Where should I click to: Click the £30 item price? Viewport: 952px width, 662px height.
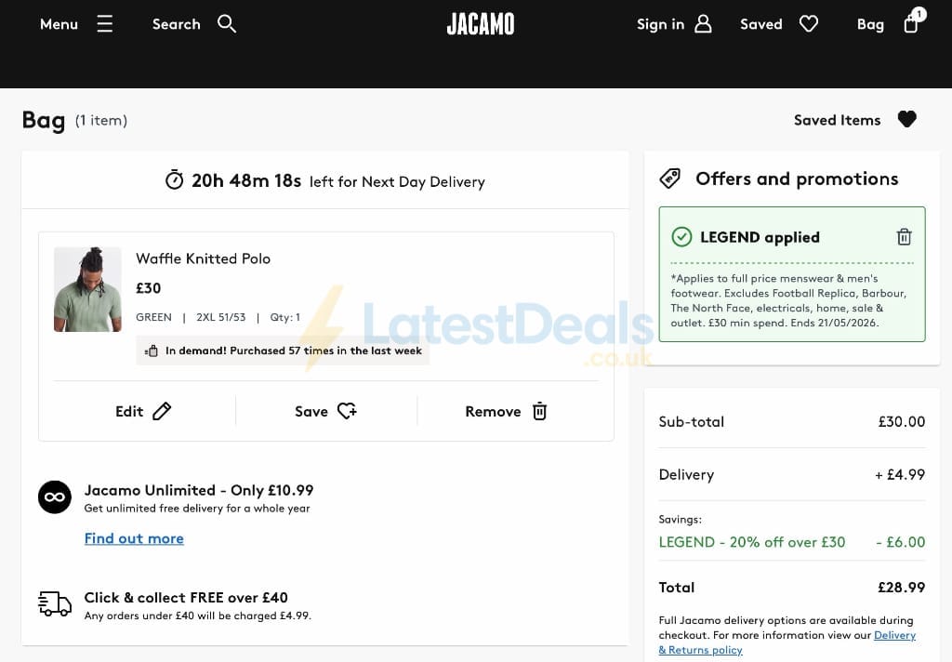(149, 288)
